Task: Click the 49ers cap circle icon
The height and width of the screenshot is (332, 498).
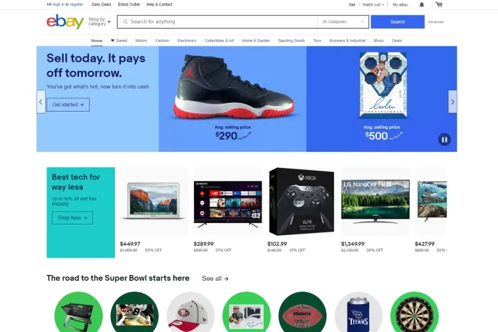Action: pos(191,312)
